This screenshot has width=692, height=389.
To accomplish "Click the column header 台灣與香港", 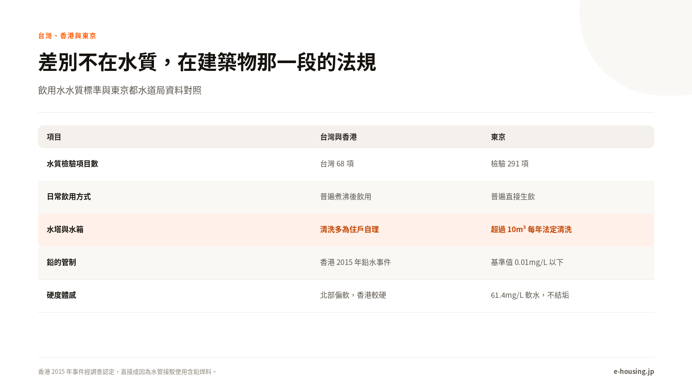I will tap(338, 137).
